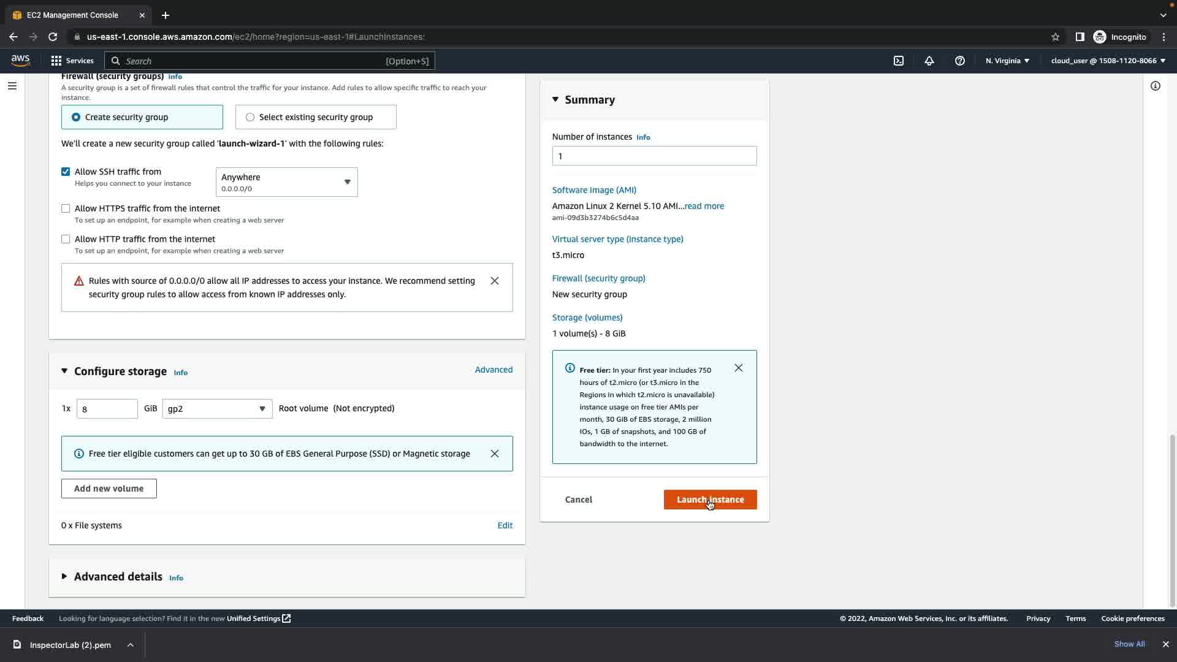
Task: Dismiss the 0.0.0.0/0 security warning
Action: click(x=495, y=281)
